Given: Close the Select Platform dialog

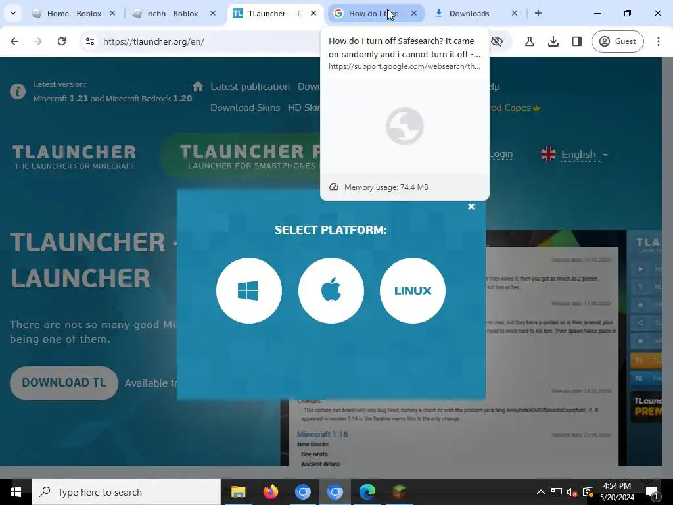Looking at the screenshot, I should pos(471,206).
